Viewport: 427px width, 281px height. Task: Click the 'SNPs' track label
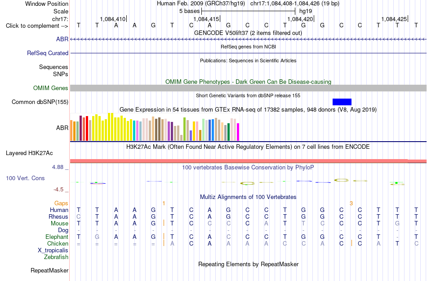click(61, 74)
